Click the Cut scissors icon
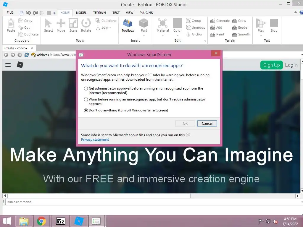303x227 pixels. point(21,27)
